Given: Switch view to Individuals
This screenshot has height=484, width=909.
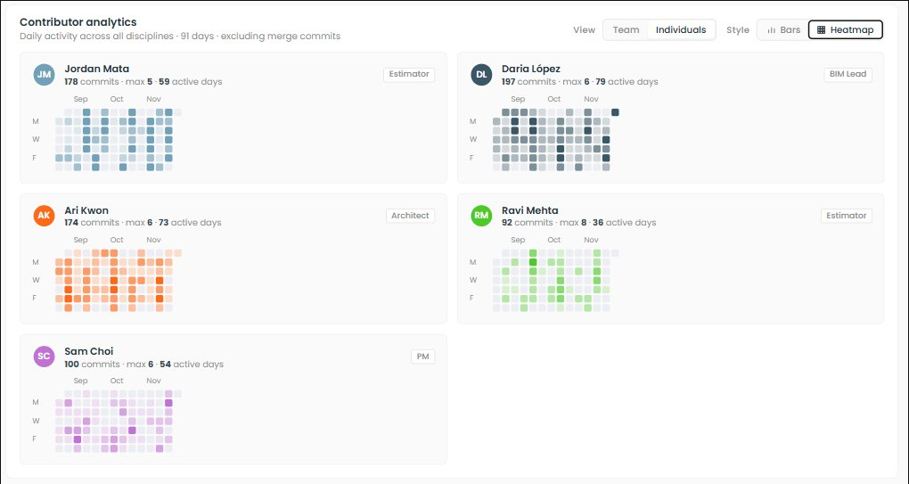Looking at the screenshot, I should 681,29.
